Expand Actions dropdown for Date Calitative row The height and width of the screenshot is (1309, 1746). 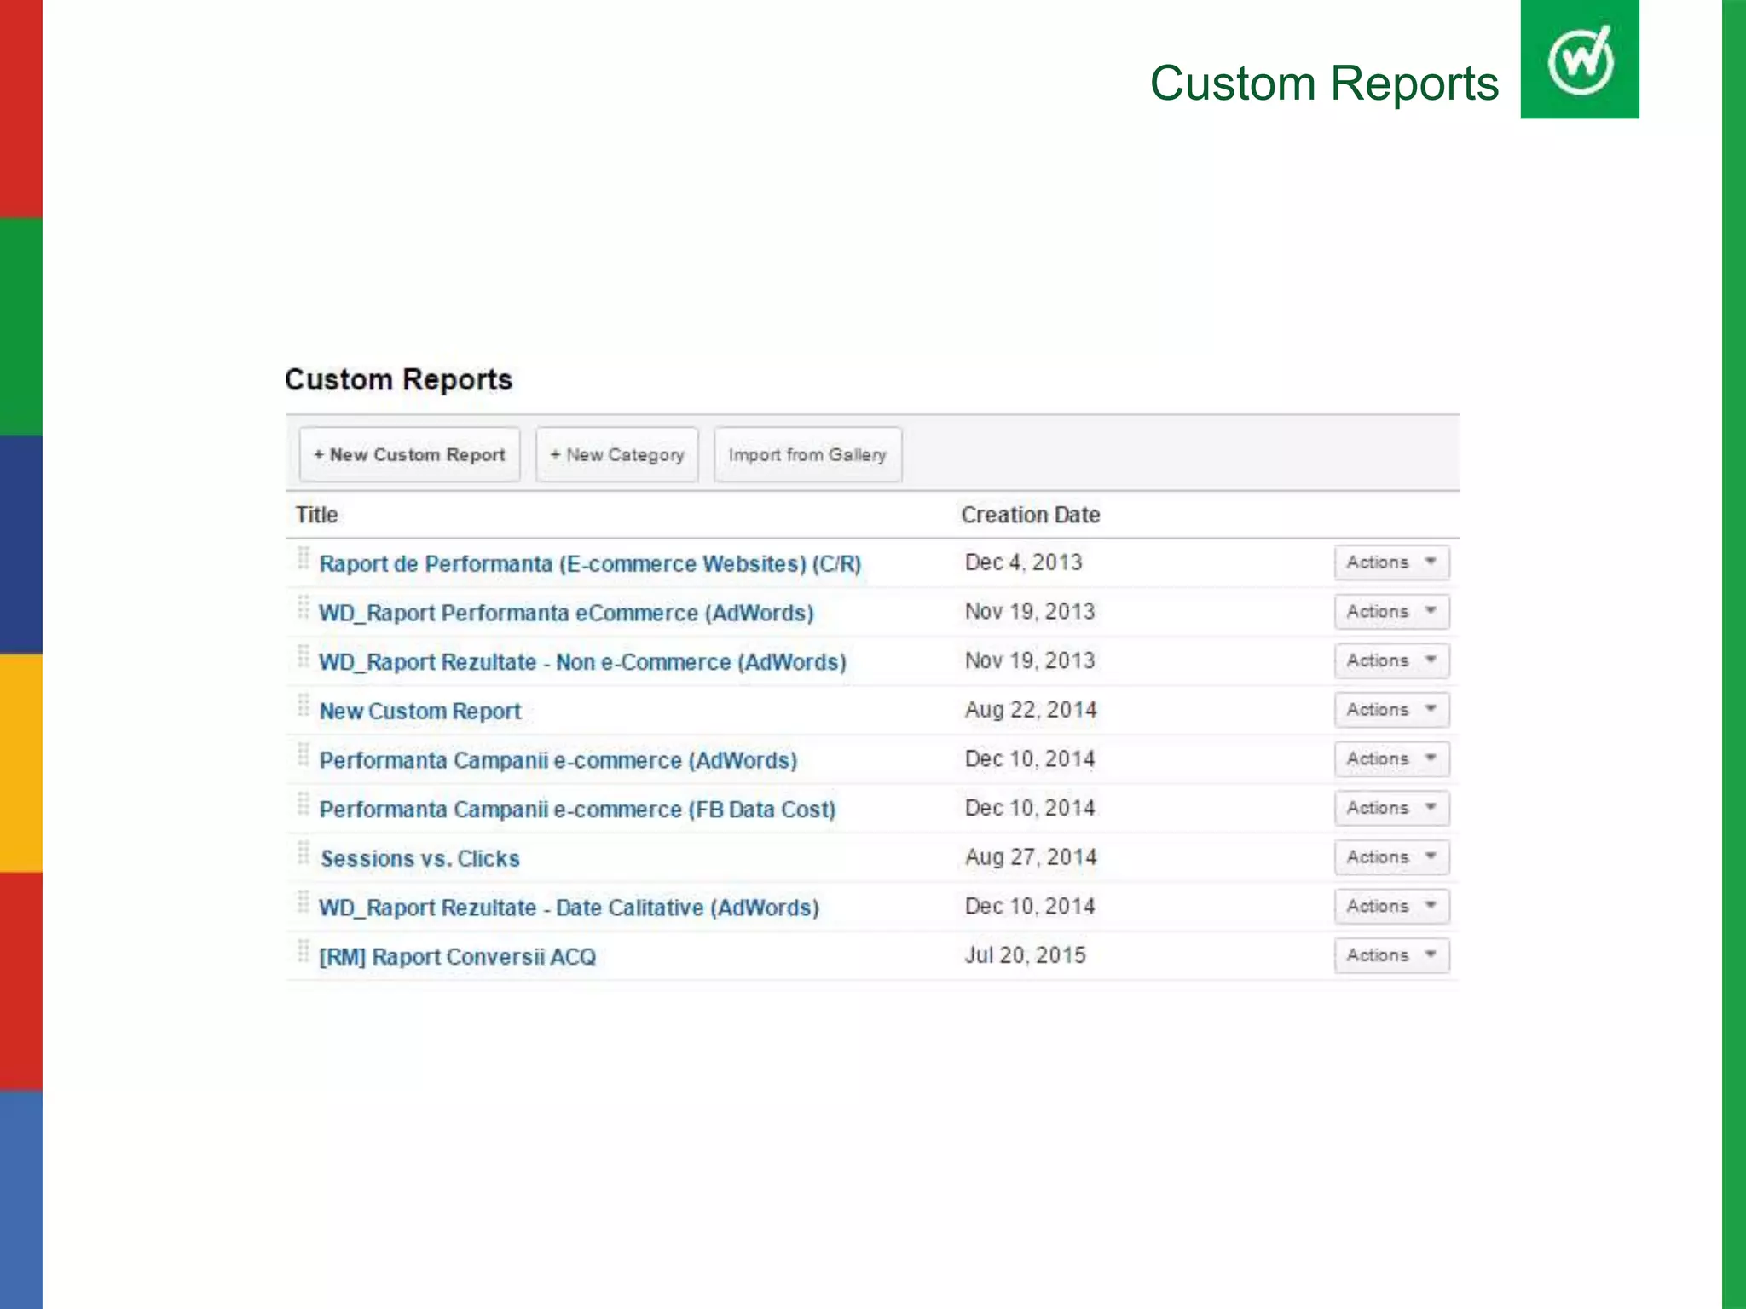1391,906
